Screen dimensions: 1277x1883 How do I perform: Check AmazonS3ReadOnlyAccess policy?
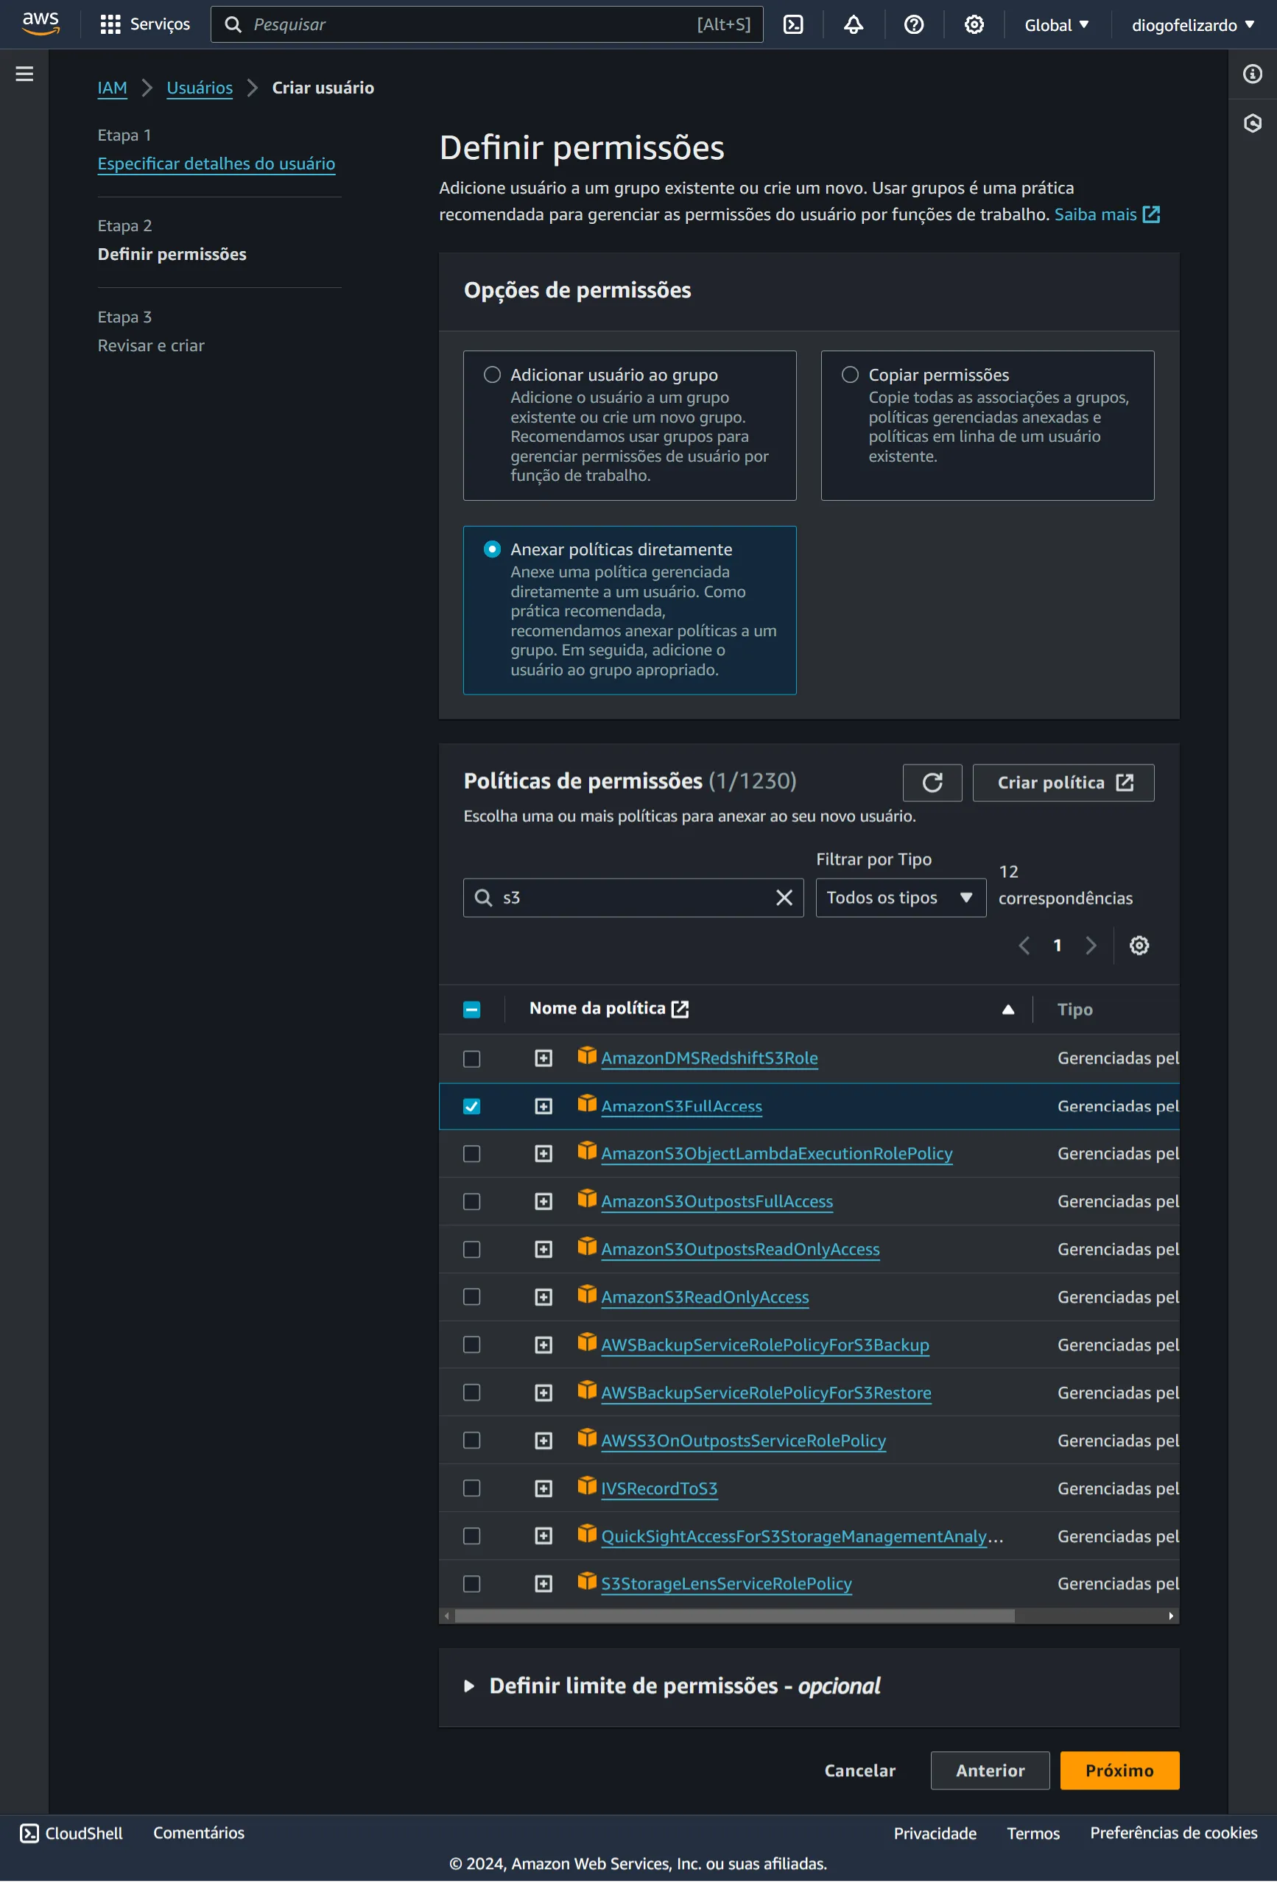click(x=471, y=1298)
